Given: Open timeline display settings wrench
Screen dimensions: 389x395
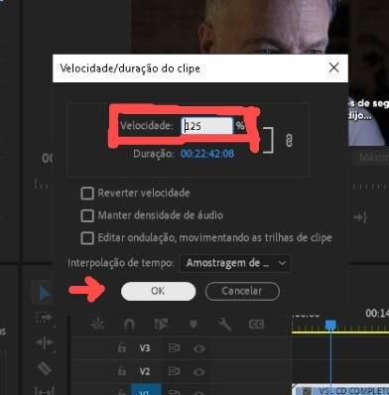Looking at the screenshot, I should point(224,325).
